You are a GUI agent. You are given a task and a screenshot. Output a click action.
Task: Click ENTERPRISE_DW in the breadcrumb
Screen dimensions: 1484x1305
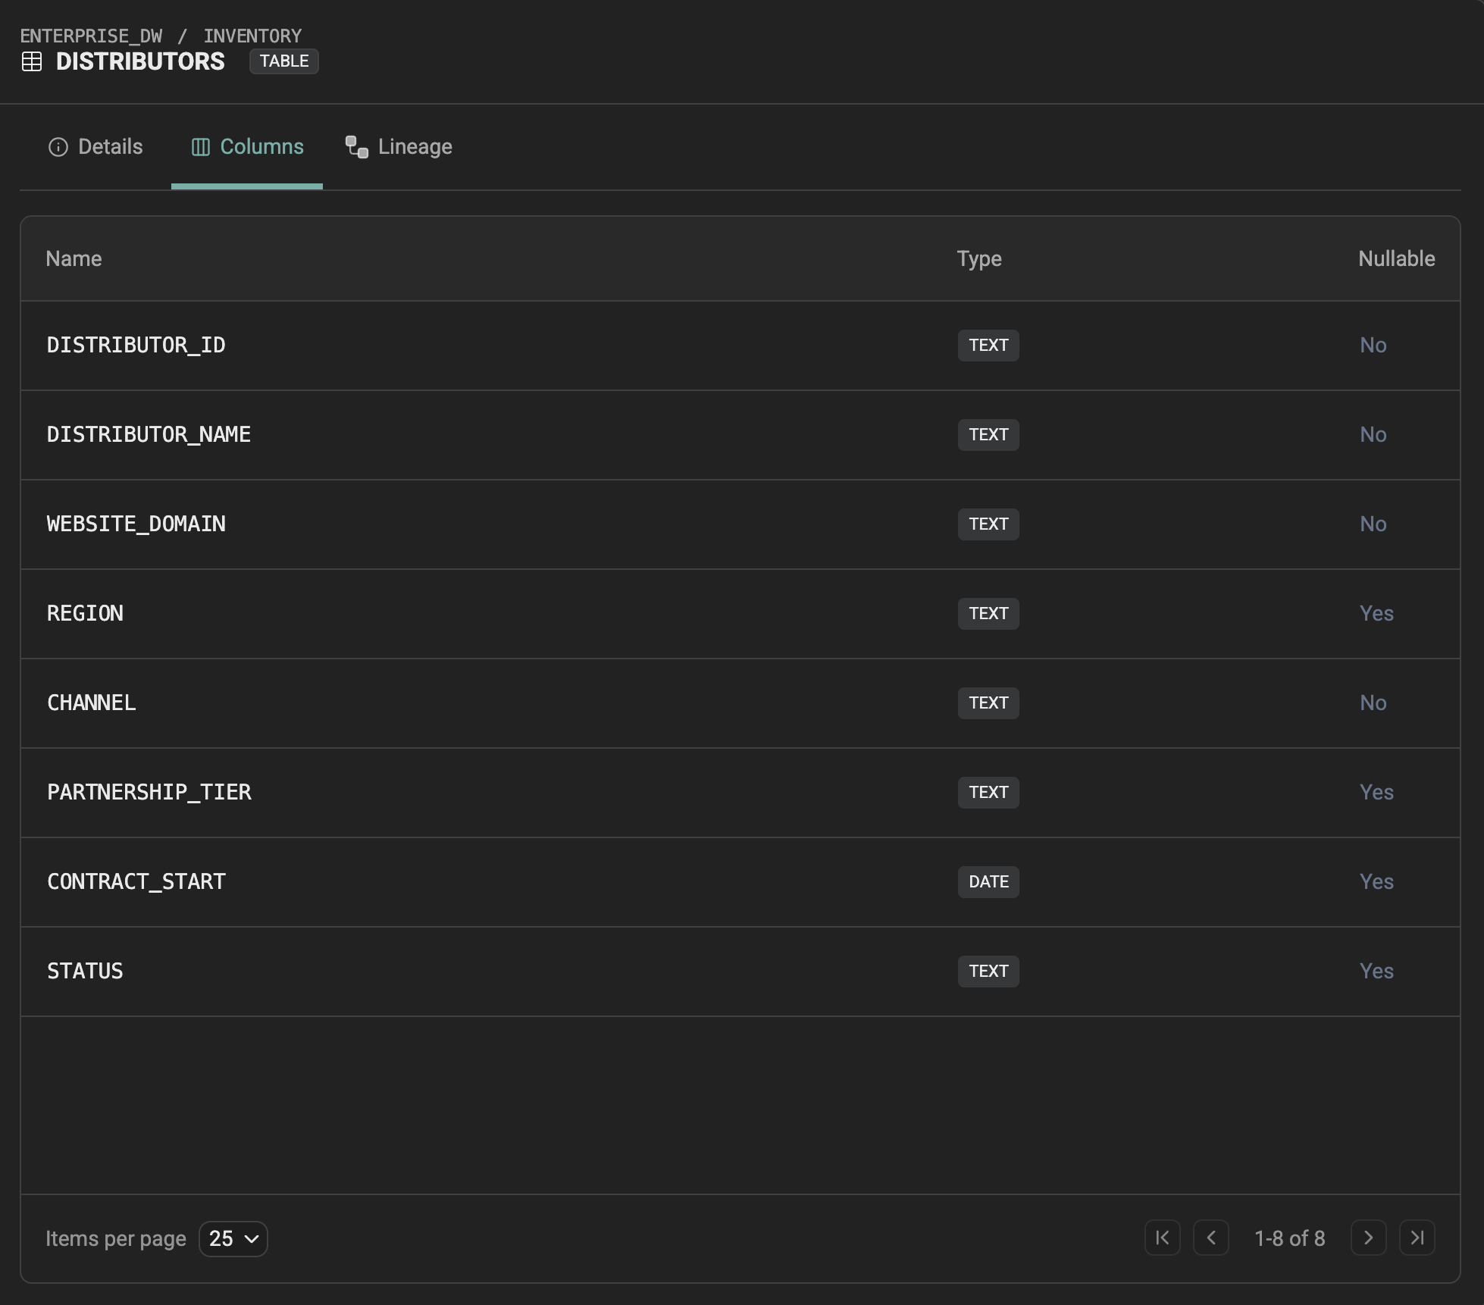[91, 36]
